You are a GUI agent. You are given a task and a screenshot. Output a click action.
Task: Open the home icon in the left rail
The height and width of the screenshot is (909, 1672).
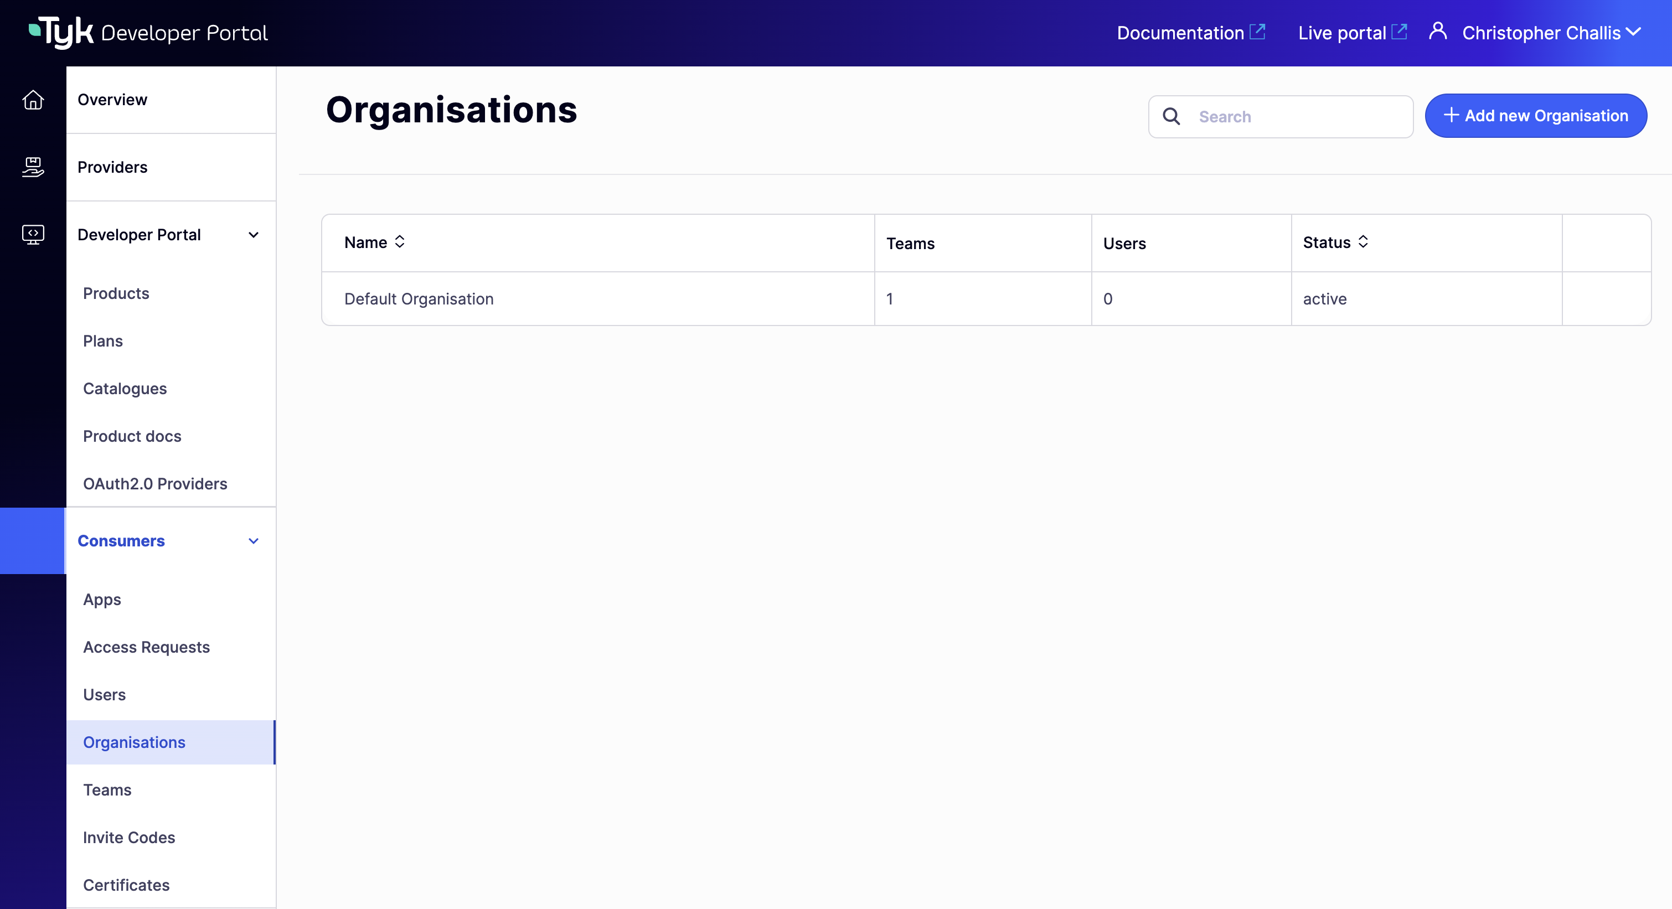33,100
